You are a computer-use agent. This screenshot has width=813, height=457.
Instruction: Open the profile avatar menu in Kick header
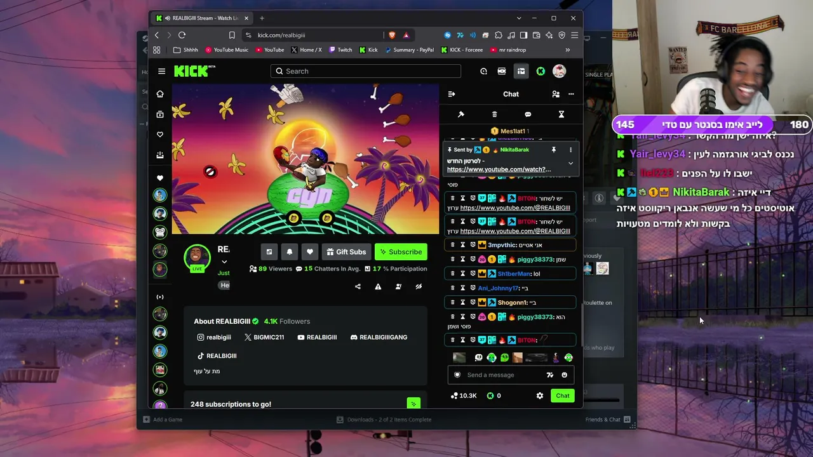[559, 71]
